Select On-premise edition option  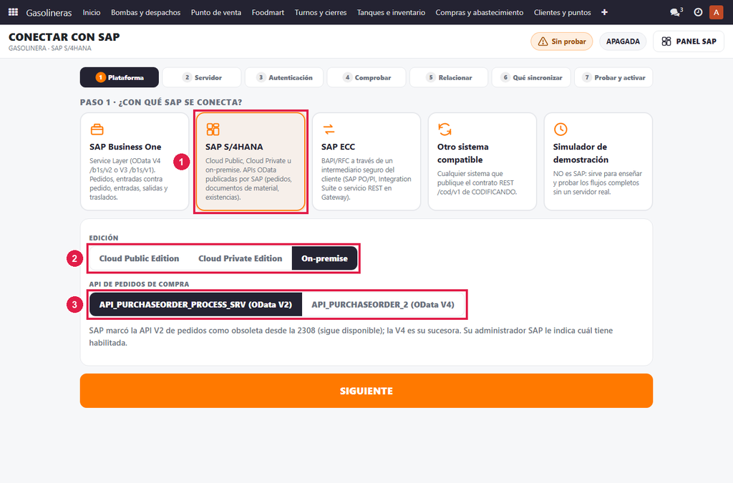click(324, 258)
